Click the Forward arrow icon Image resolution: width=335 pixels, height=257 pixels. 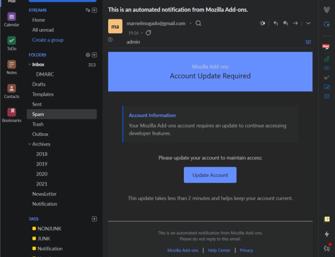295,23
